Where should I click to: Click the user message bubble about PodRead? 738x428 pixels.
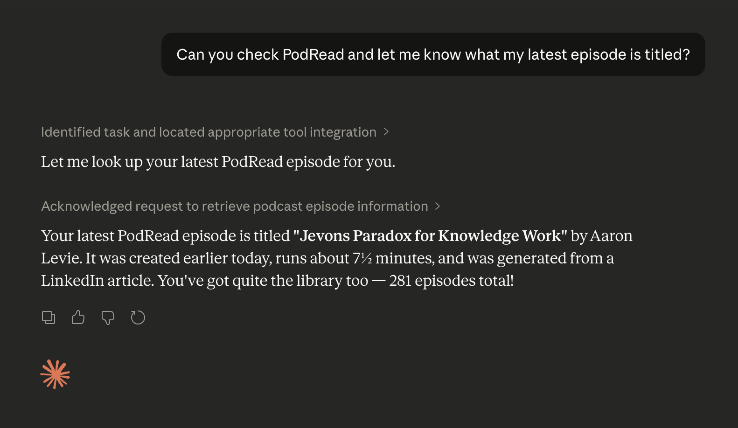click(x=433, y=55)
